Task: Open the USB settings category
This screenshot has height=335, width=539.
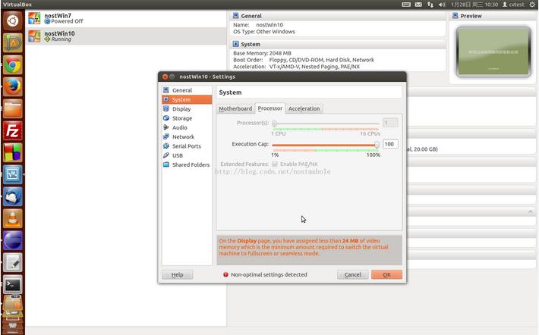Action: 187,155
